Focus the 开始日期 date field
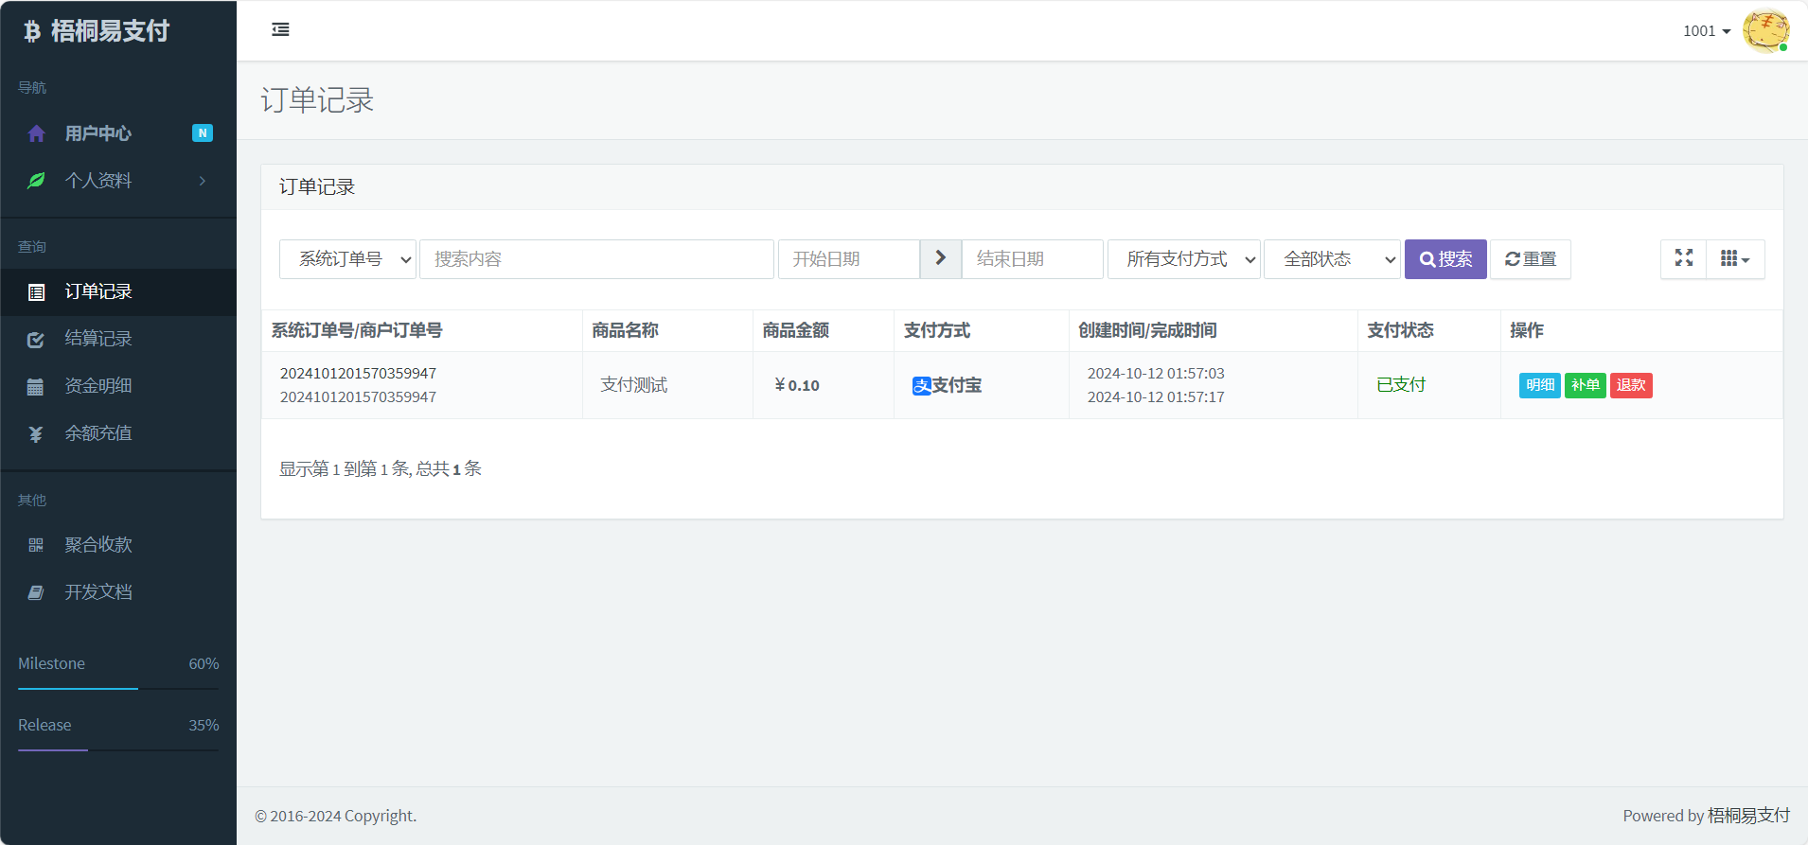 pos(849,259)
